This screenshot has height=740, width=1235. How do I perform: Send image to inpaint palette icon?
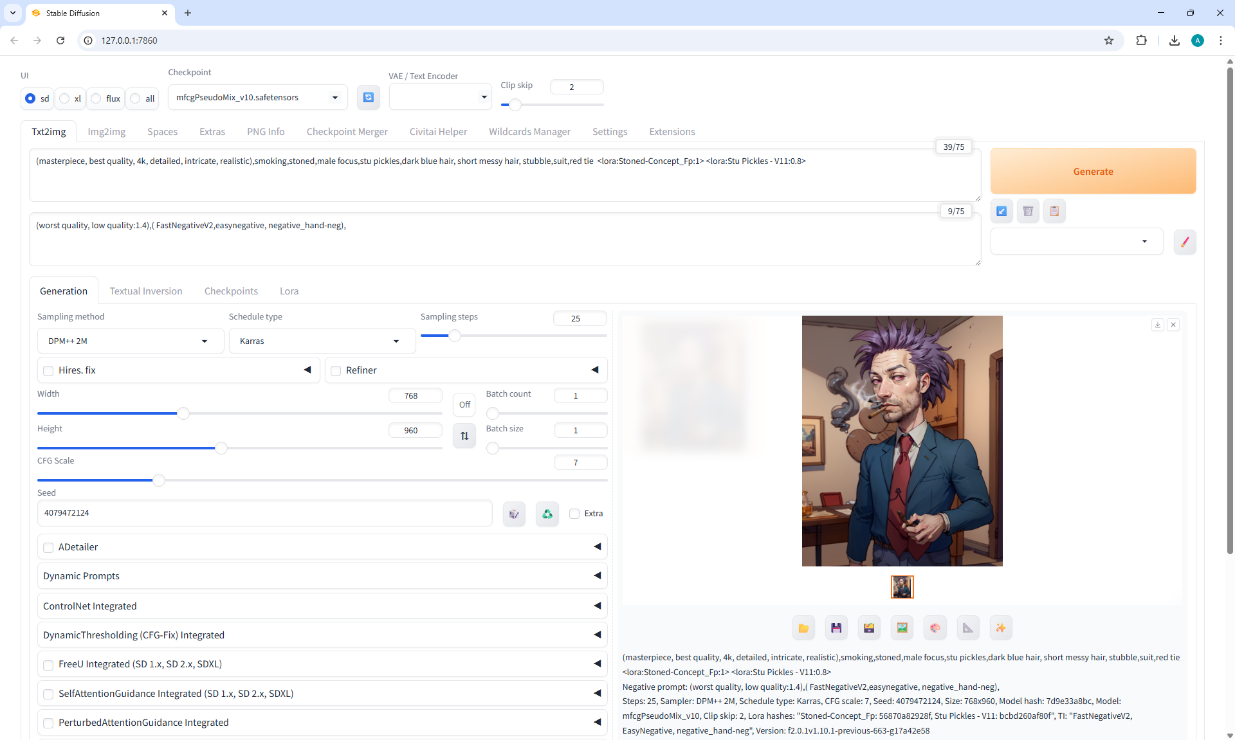(x=935, y=628)
